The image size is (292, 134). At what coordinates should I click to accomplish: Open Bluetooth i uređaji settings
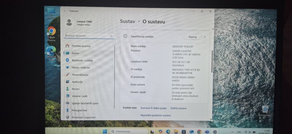click(89, 60)
